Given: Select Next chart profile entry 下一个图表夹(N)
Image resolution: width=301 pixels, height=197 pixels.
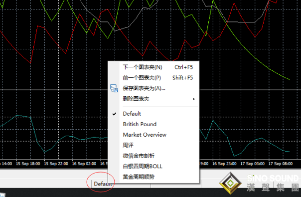Looking at the screenshot, I should (153, 67).
